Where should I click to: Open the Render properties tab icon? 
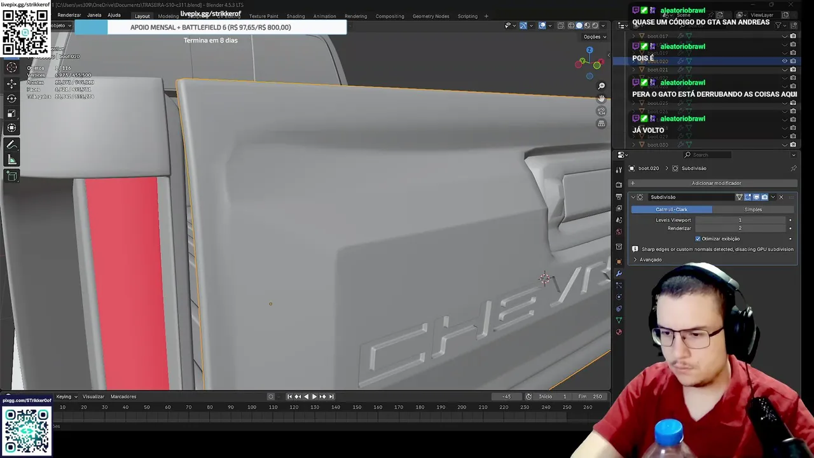(x=619, y=184)
